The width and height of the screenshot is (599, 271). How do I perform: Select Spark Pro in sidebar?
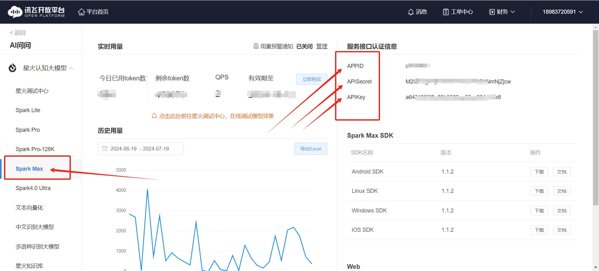coord(28,130)
